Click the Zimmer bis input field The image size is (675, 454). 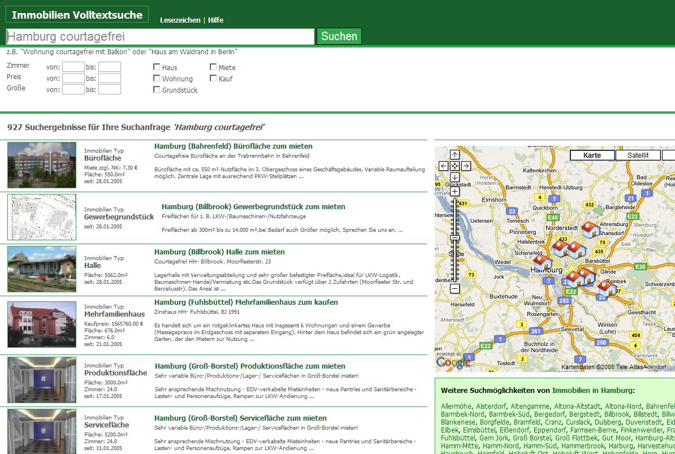click(x=109, y=67)
